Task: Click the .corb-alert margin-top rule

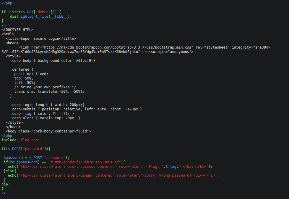Action: click(45, 118)
